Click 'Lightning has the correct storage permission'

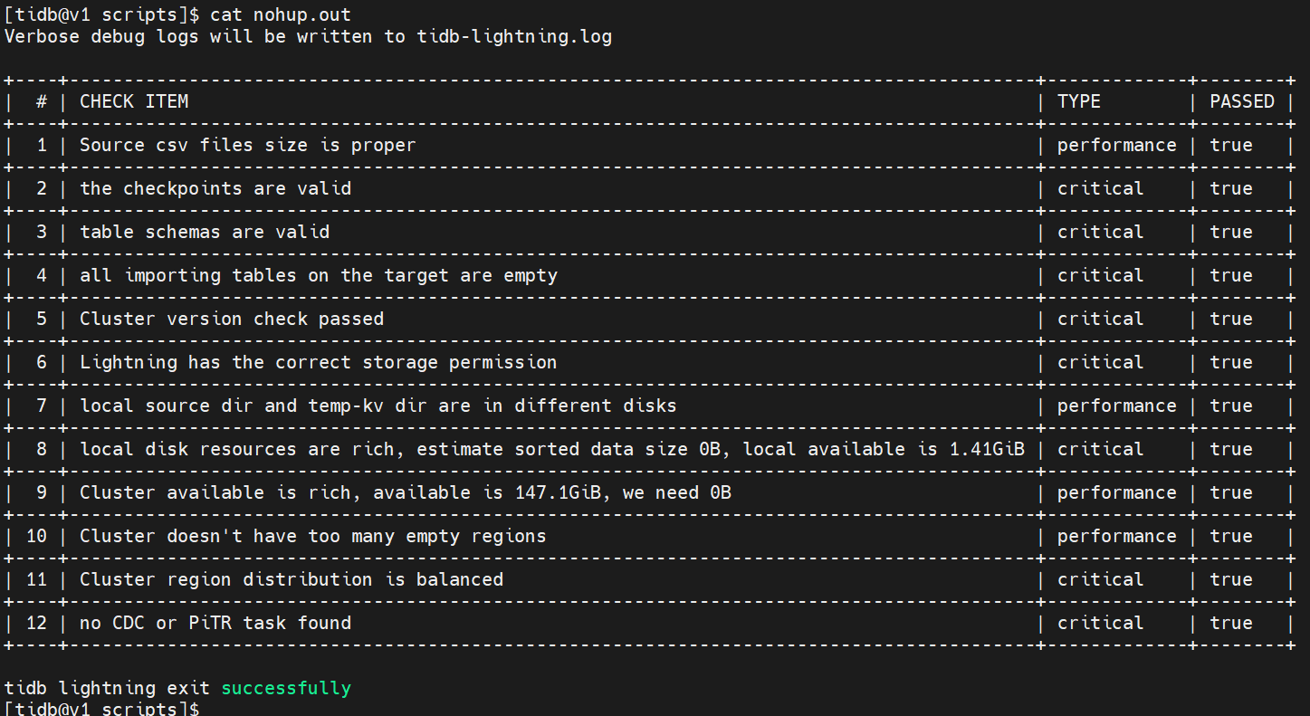[x=319, y=362]
